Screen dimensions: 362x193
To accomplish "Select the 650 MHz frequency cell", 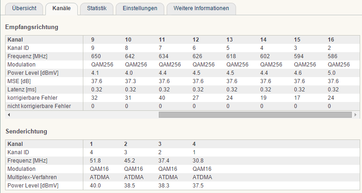I will pyautogui.click(x=96, y=56).
